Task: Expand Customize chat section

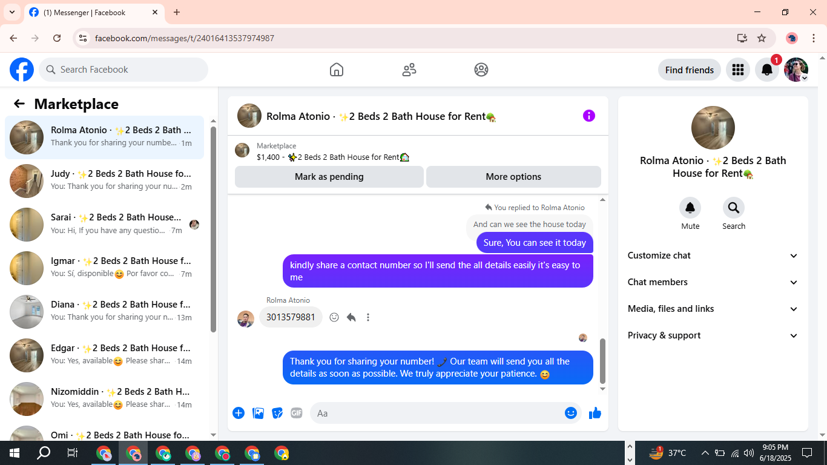Action: (x=713, y=256)
